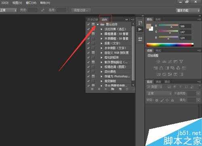This screenshot has width=202, height=146.
Task: Click the Actions panel vertical scrollbar
Action: [133, 53]
